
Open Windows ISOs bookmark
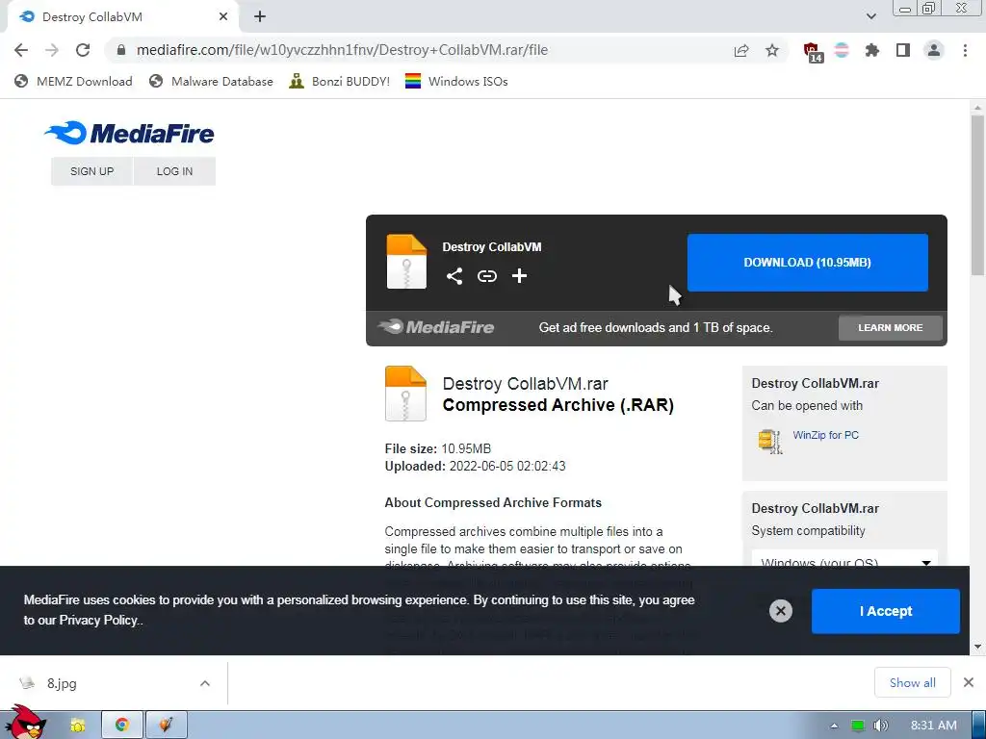[x=456, y=81]
